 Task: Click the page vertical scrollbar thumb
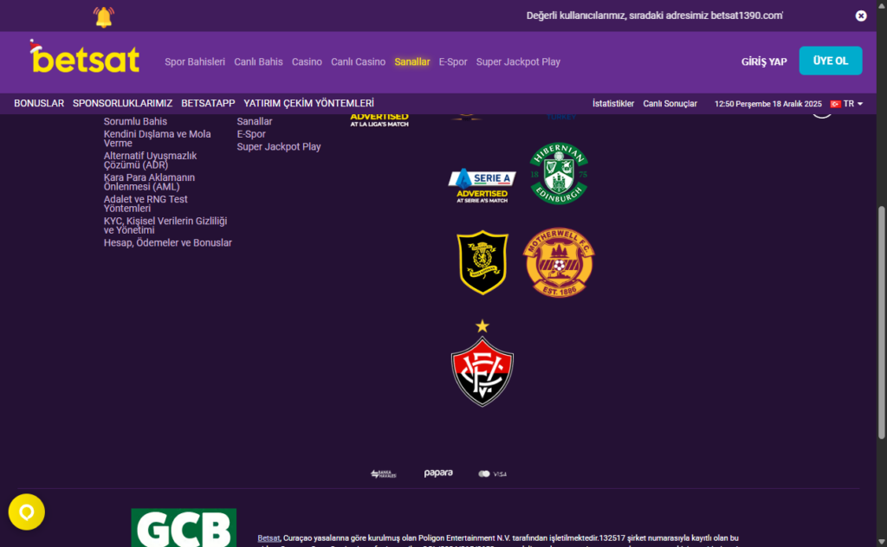[x=881, y=322]
